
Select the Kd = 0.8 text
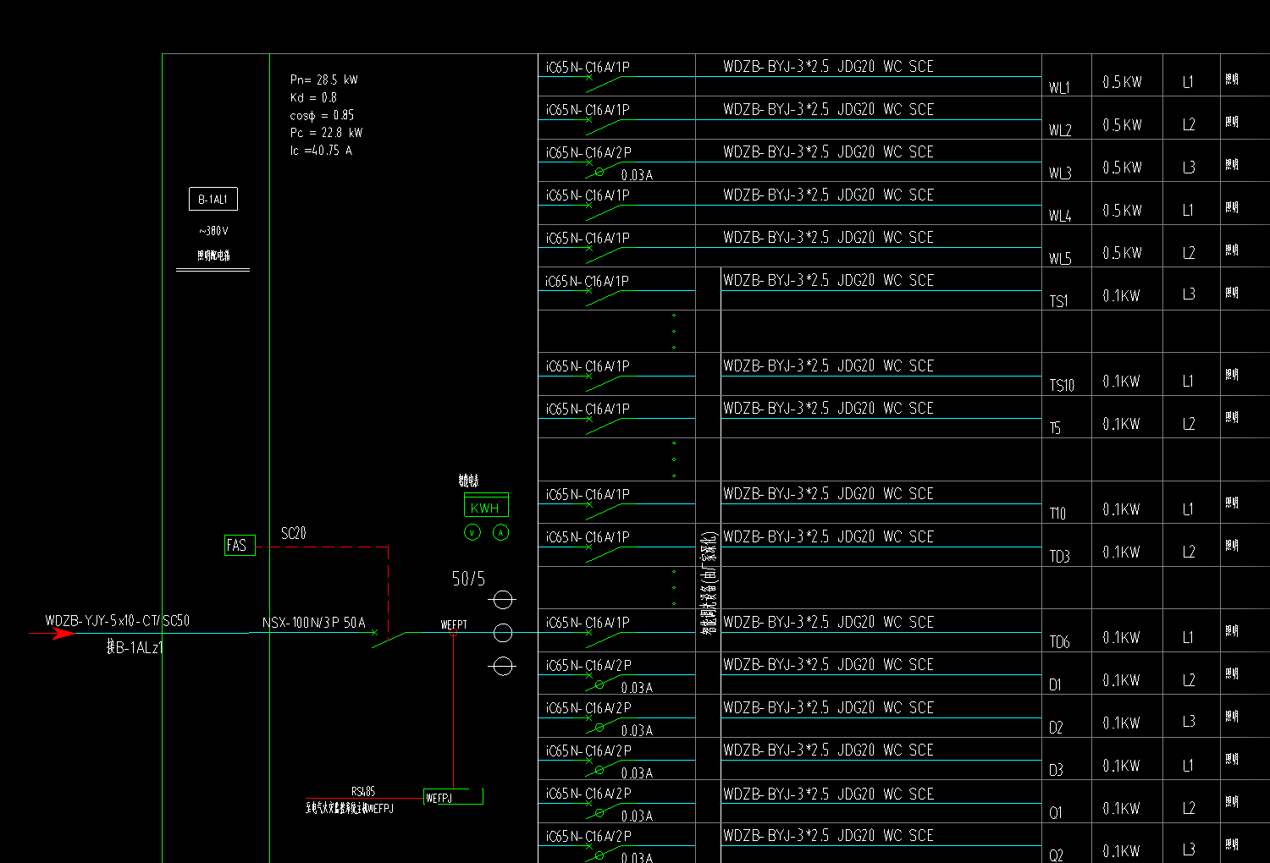pyautogui.click(x=313, y=97)
